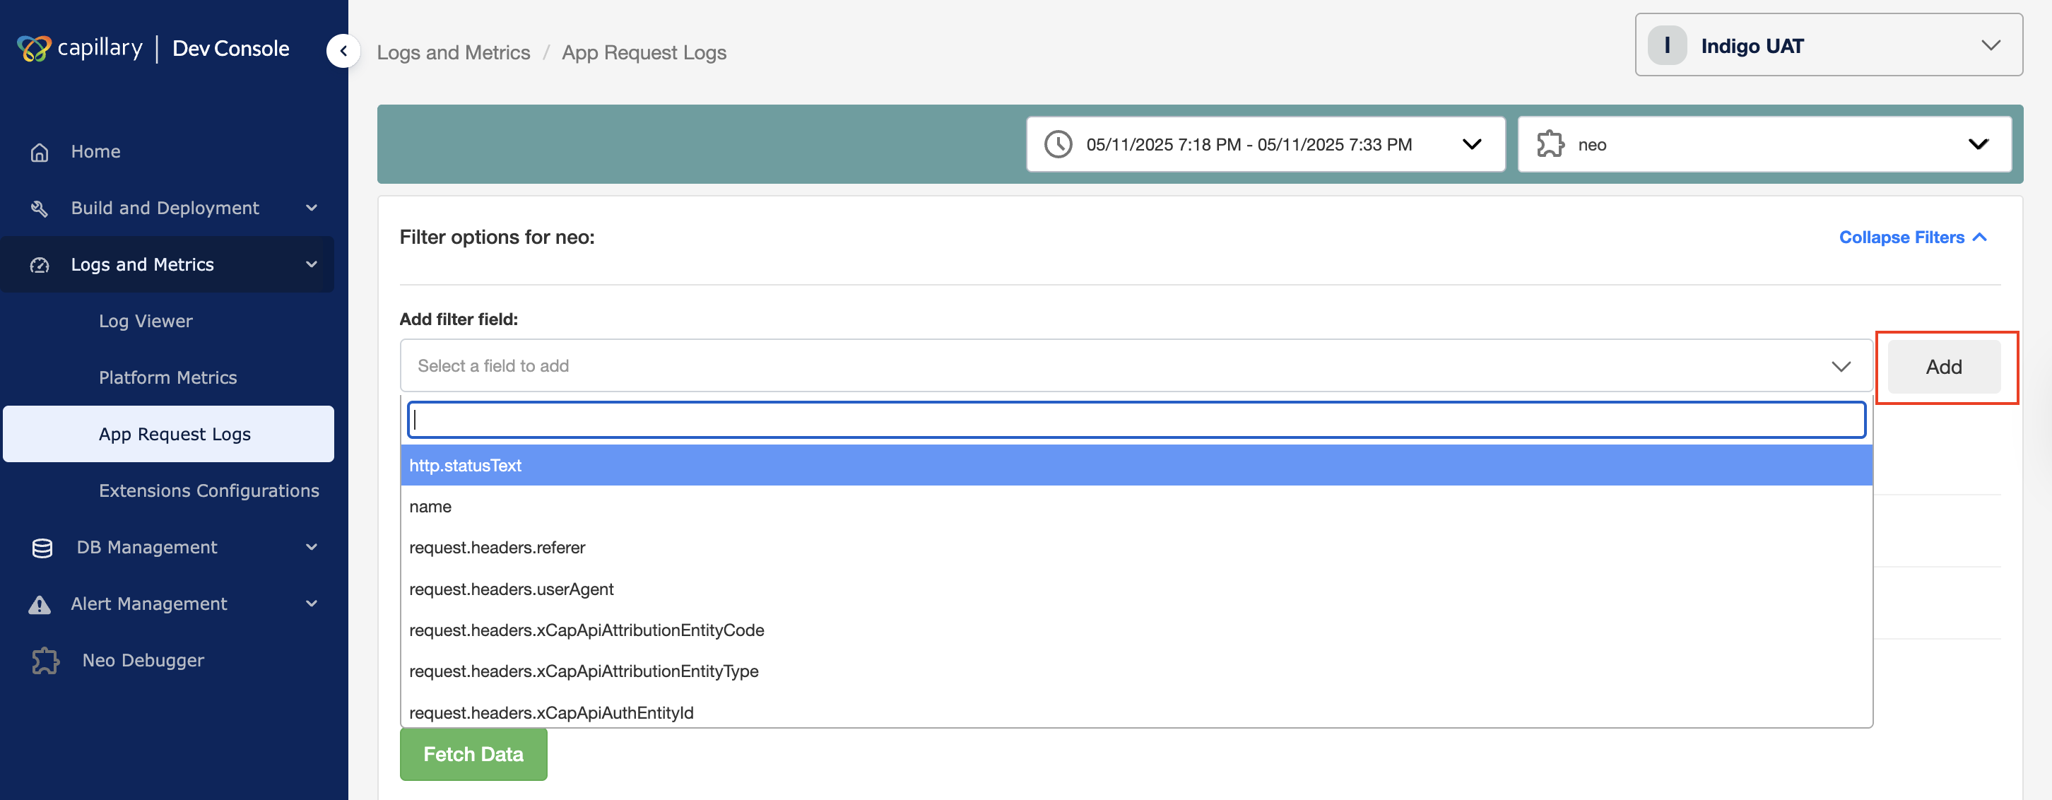
Task: Click the Home house icon
Action: [40, 152]
